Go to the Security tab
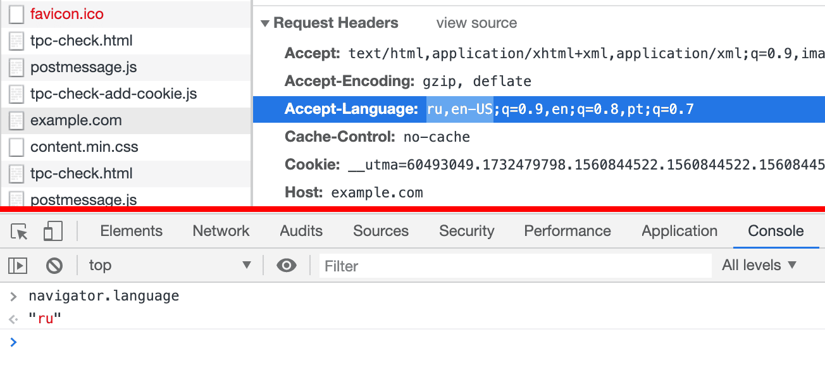This screenshot has height=384, width=825. [466, 232]
